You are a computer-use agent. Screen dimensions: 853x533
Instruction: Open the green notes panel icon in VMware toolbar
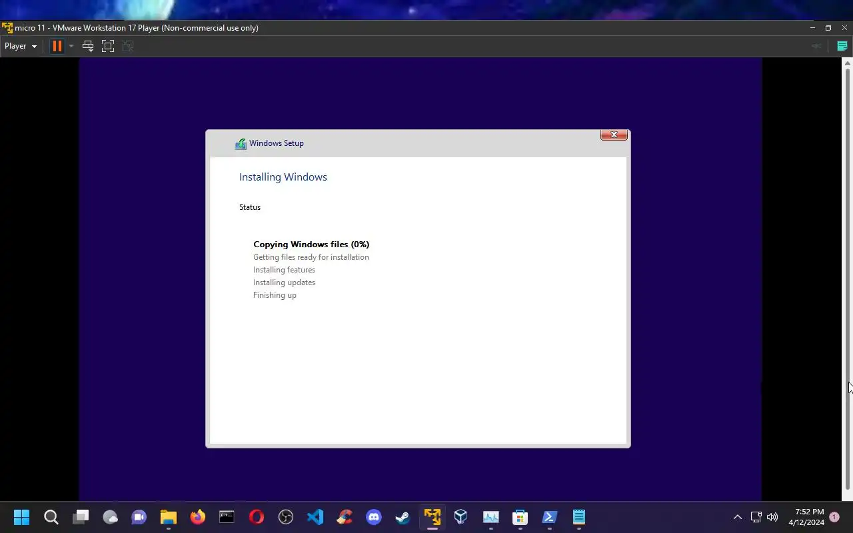pos(842,46)
